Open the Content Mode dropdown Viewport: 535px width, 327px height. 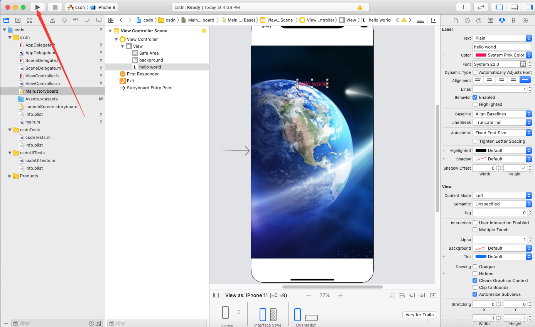click(502, 195)
